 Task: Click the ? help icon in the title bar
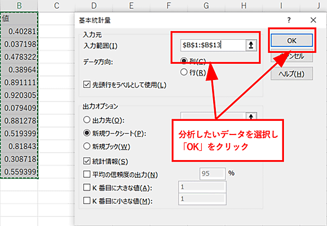[x=289, y=20]
